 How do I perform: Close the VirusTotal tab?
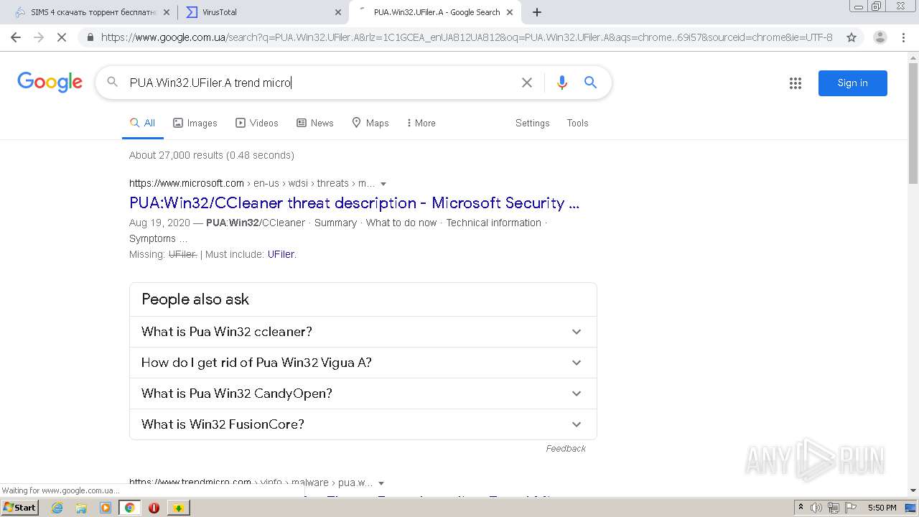click(338, 12)
